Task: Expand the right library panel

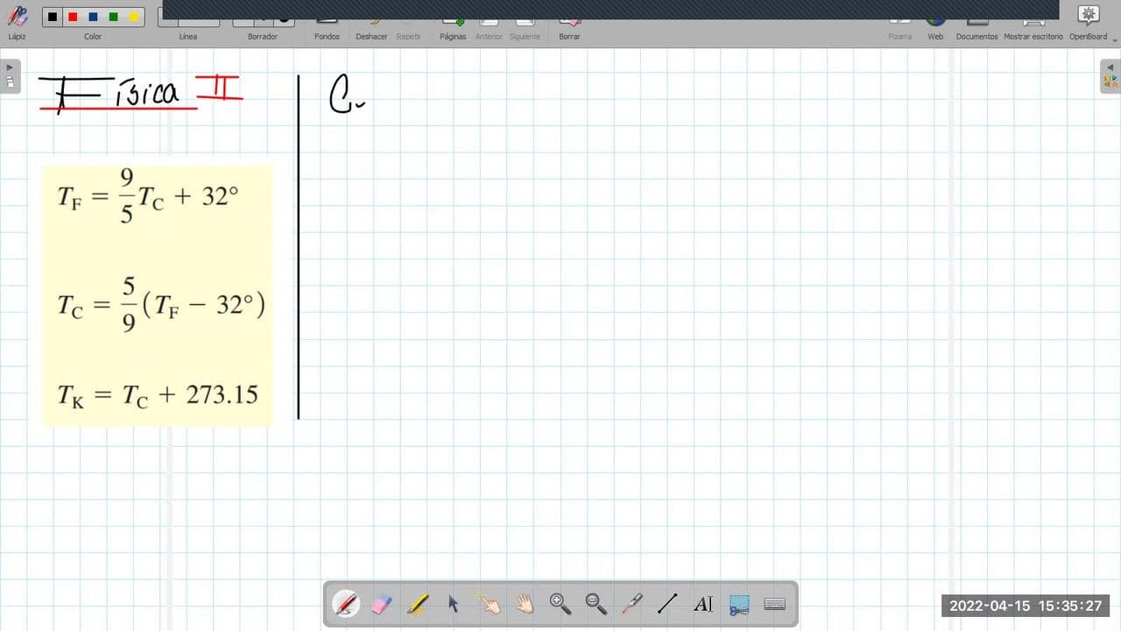Action: (1110, 75)
